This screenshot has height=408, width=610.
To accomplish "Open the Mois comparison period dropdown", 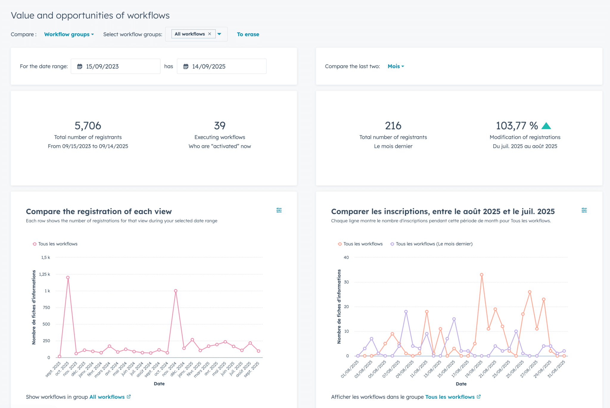I will pyautogui.click(x=396, y=66).
